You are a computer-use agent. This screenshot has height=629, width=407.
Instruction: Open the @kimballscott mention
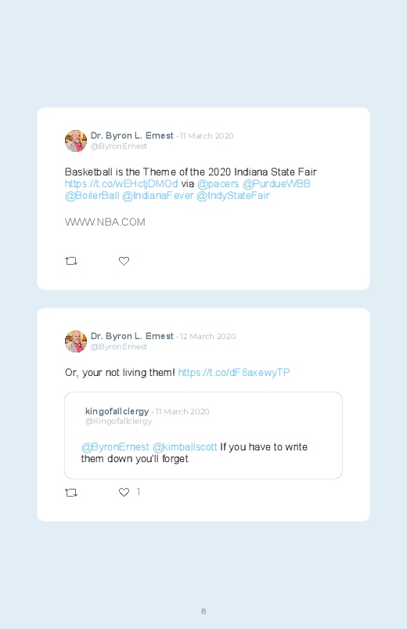pyautogui.click(x=185, y=446)
